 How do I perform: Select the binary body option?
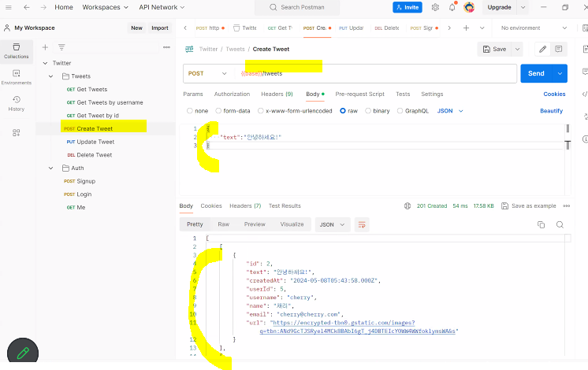click(x=368, y=111)
